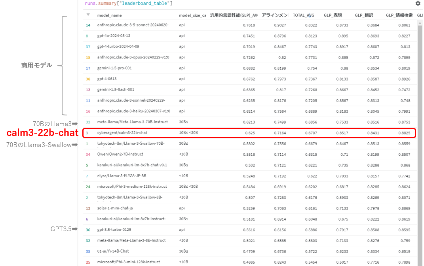
Task: Click the <10B size cell for Qwen2-7B-Instruct
Action: (x=183, y=154)
